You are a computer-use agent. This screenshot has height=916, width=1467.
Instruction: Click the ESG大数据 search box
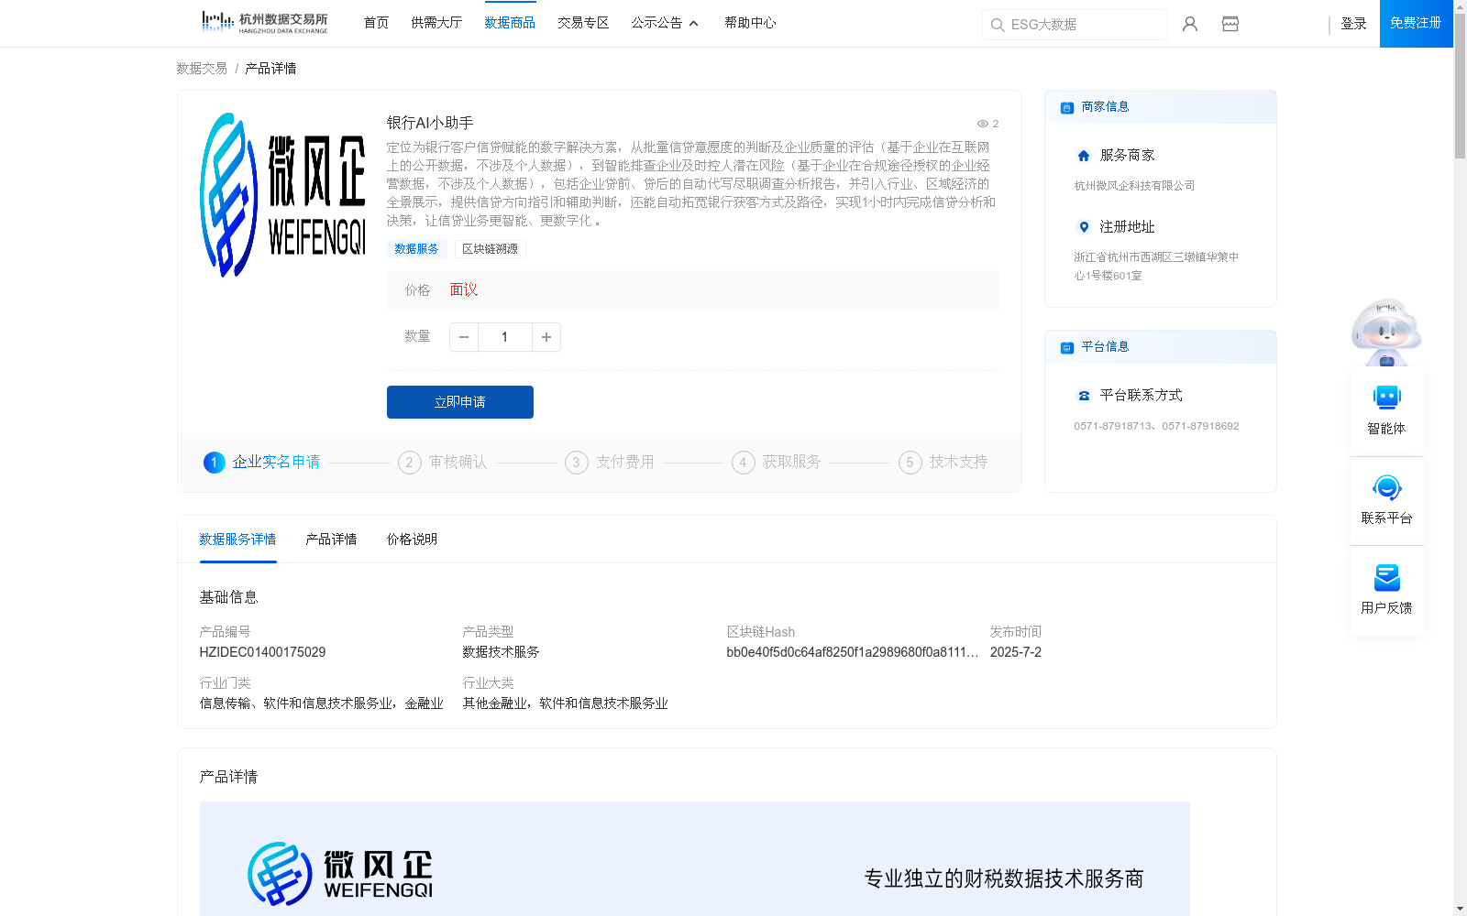(1075, 25)
